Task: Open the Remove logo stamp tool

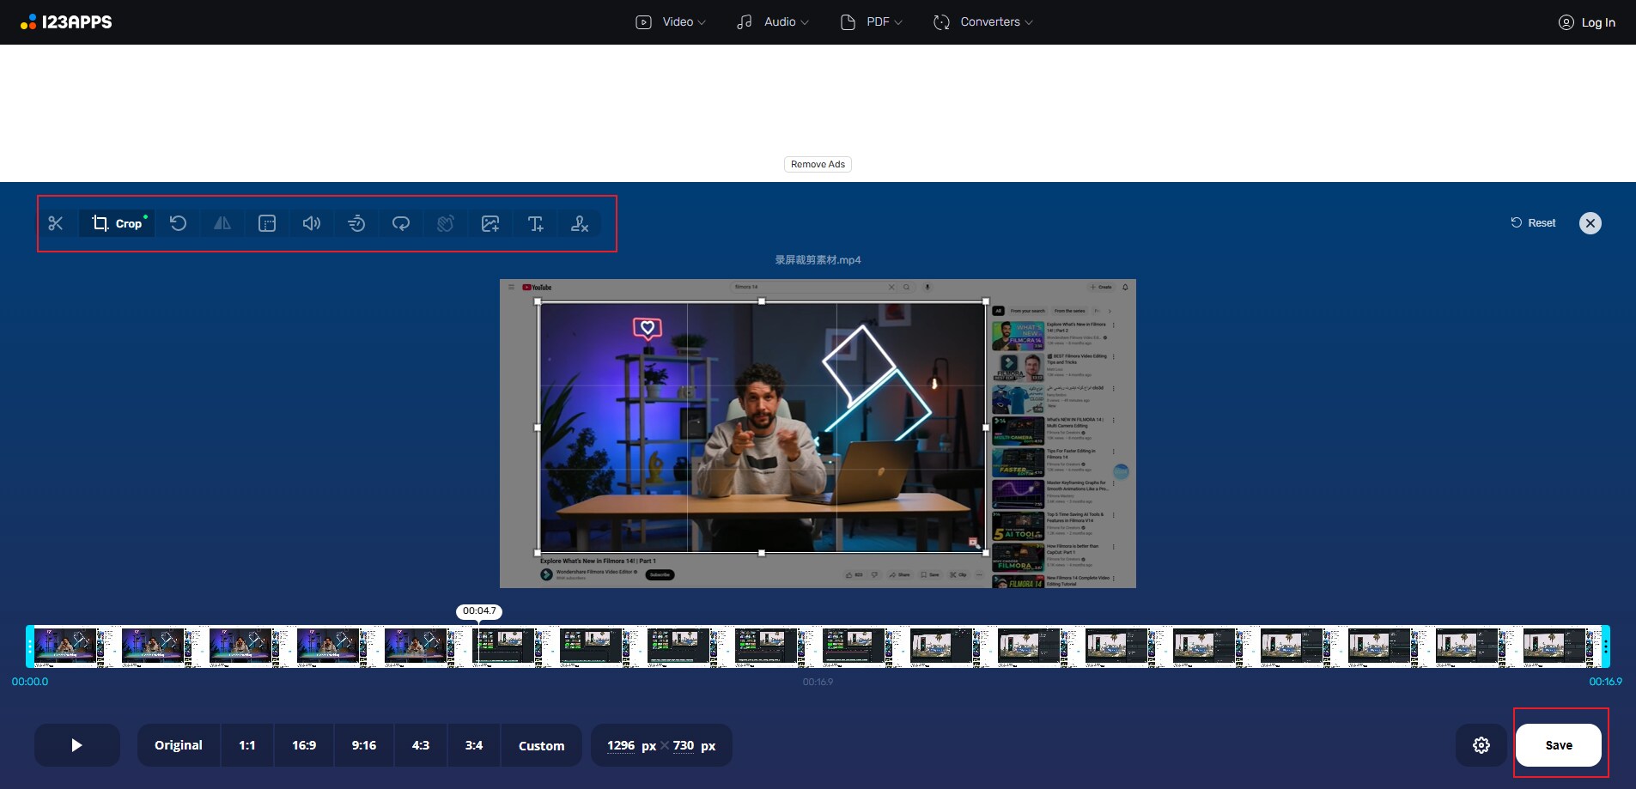Action: (580, 223)
